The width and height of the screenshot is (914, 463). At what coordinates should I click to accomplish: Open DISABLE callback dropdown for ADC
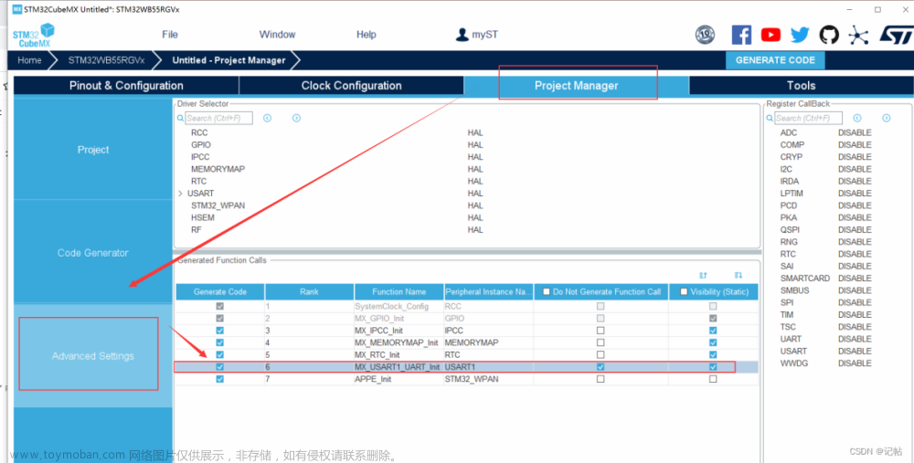tap(855, 132)
